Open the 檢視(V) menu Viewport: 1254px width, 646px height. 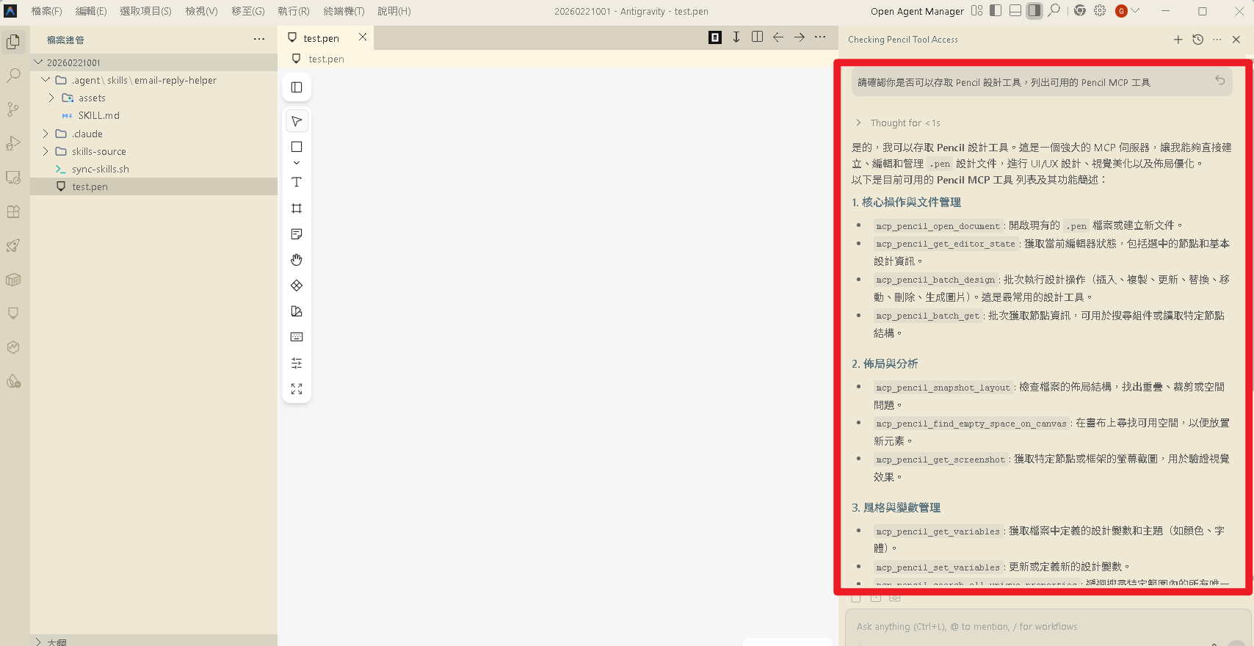[x=201, y=11]
